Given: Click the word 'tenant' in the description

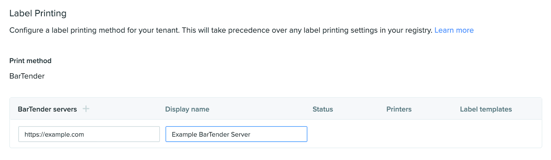Looking at the screenshot, I should coord(167,30).
